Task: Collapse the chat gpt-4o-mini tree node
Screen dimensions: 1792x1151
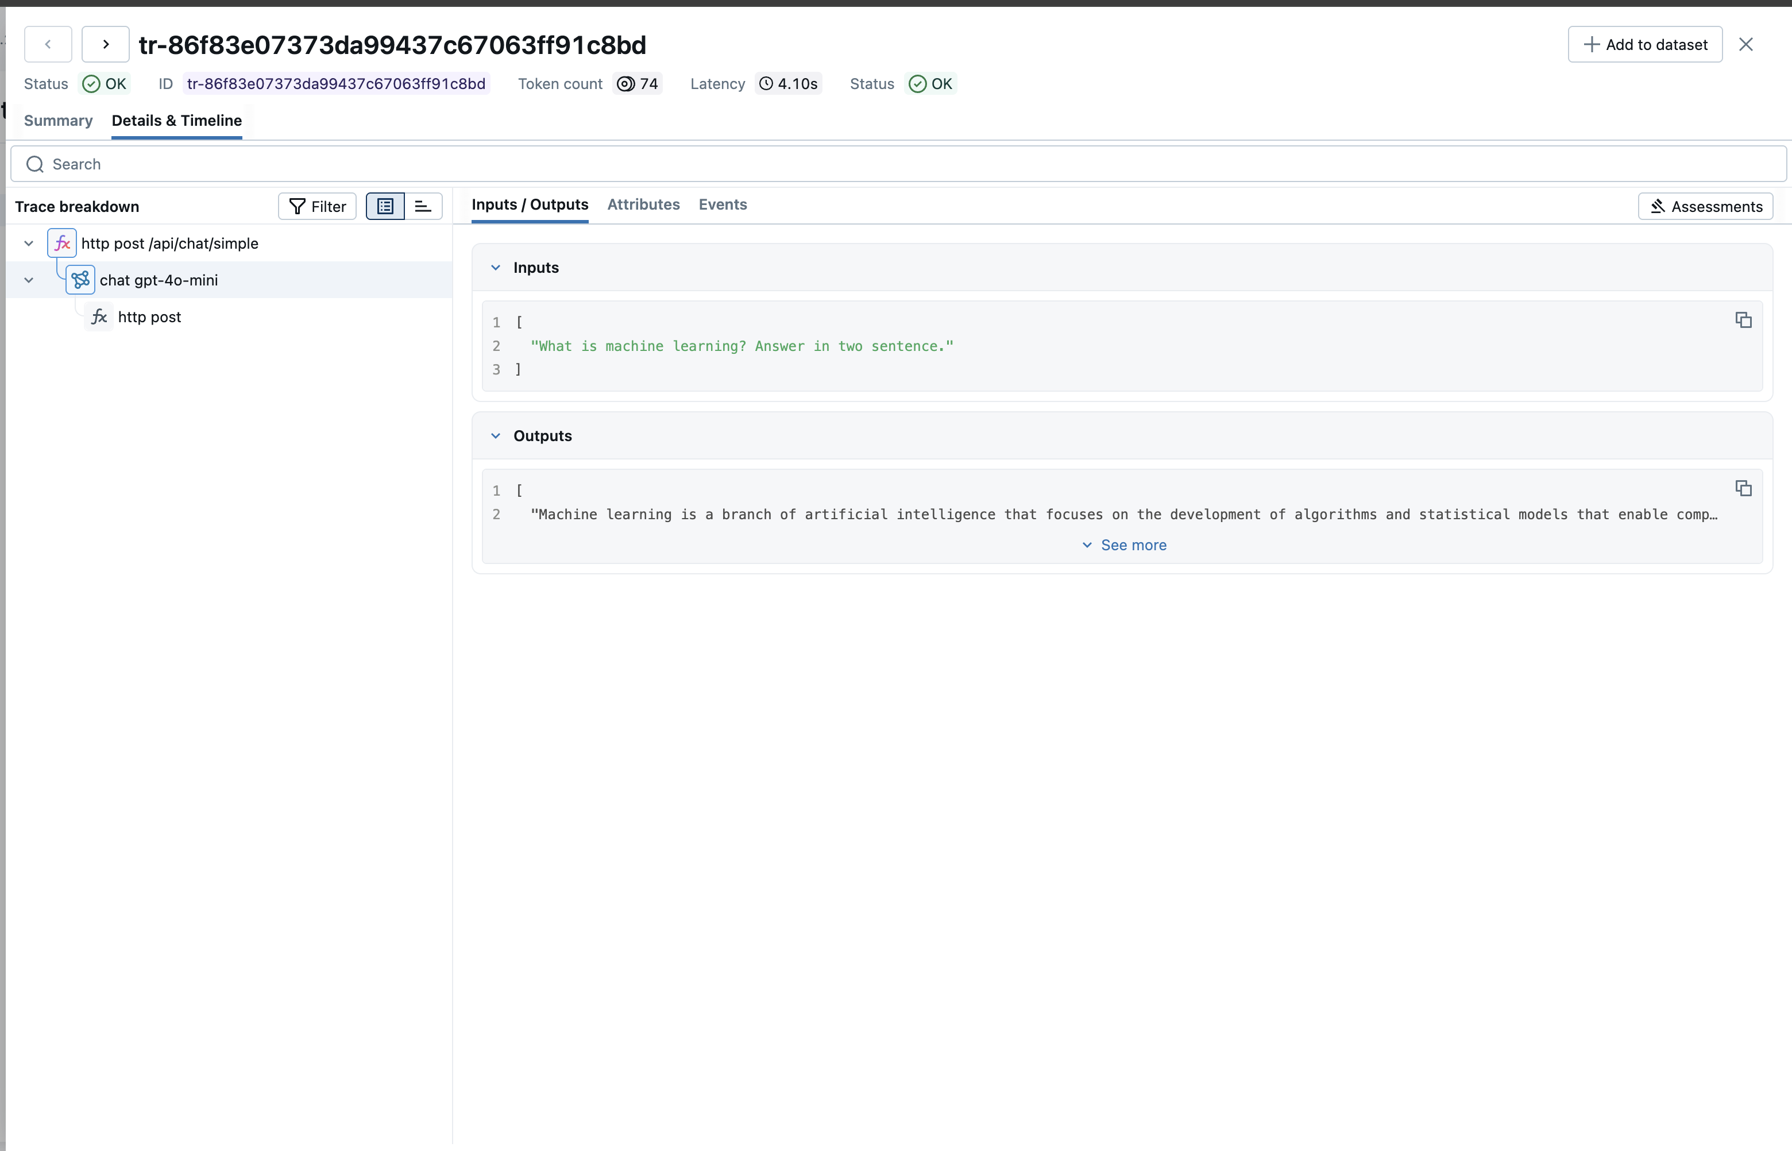Action: [x=28, y=280]
